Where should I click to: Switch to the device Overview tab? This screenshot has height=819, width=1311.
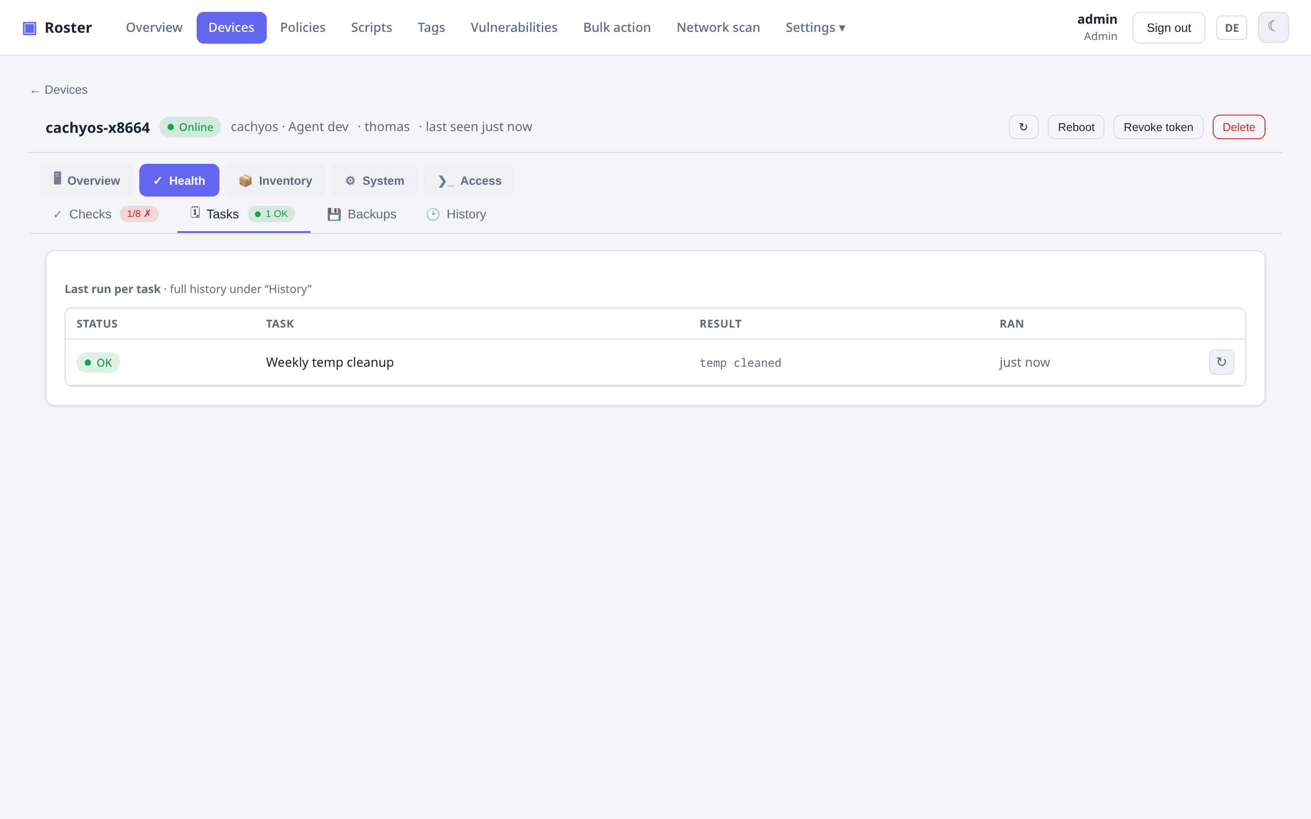86,180
